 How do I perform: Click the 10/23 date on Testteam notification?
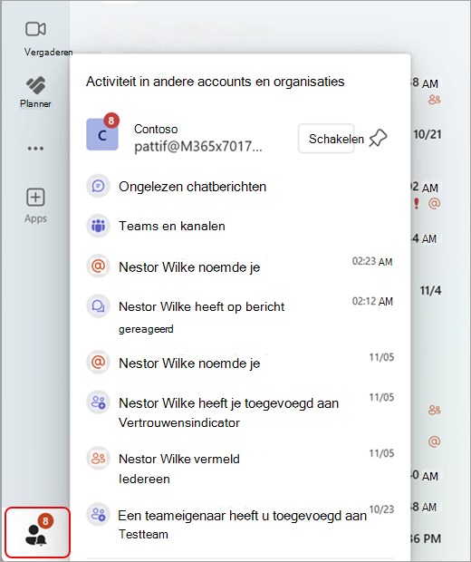pyautogui.click(x=381, y=509)
